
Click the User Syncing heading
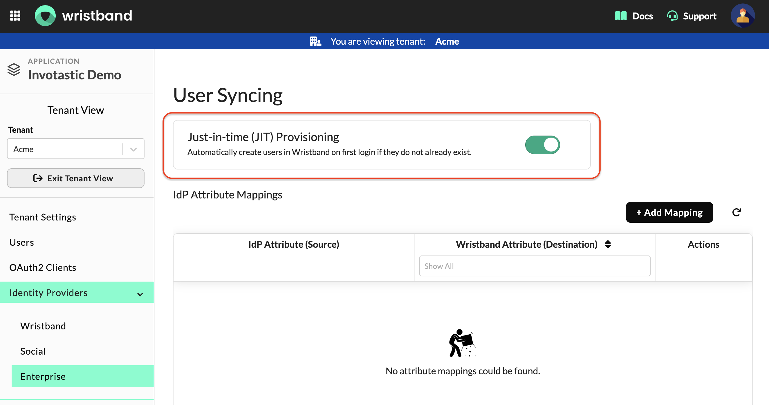tap(228, 95)
